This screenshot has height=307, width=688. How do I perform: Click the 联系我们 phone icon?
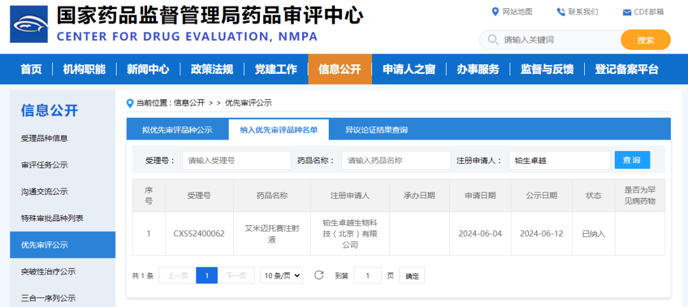click(x=561, y=12)
